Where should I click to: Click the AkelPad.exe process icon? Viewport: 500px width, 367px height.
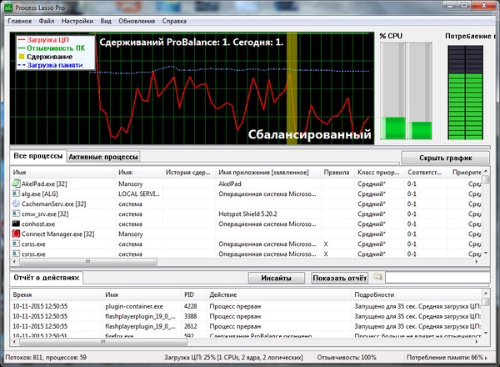(15, 183)
